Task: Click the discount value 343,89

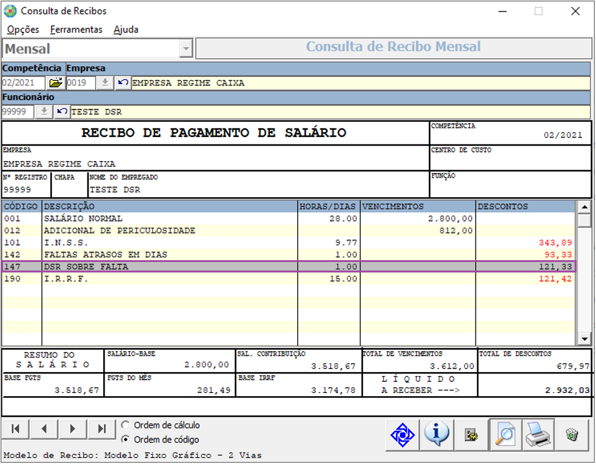Action: (555, 243)
